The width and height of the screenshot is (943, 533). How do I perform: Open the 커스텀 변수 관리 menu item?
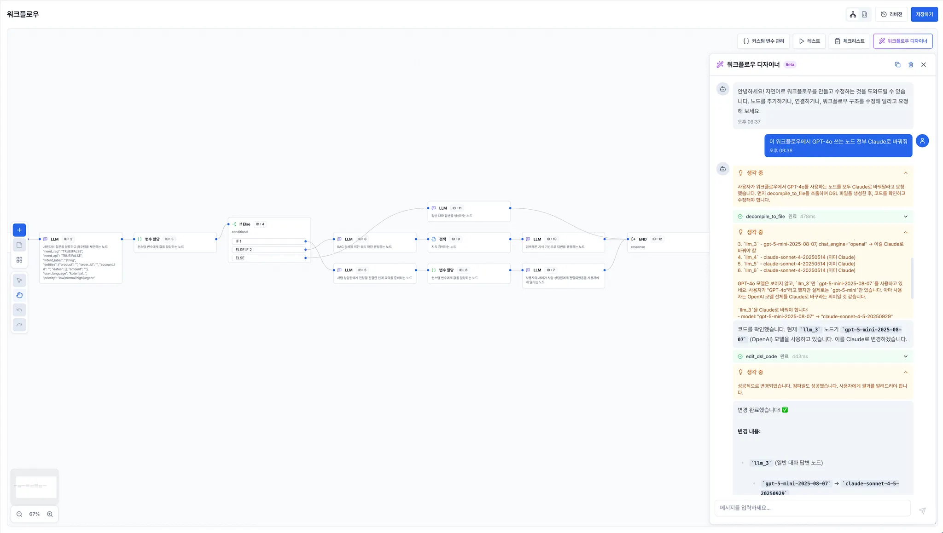click(x=763, y=41)
